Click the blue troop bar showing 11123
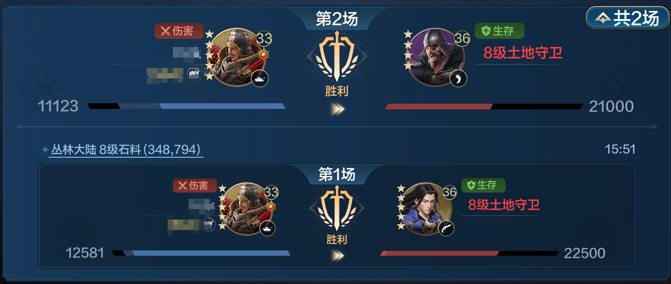The image size is (671, 284). (186, 106)
